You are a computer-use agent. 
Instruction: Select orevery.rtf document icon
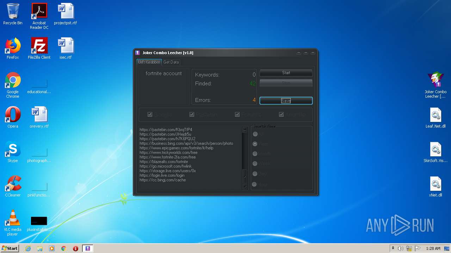(39, 117)
